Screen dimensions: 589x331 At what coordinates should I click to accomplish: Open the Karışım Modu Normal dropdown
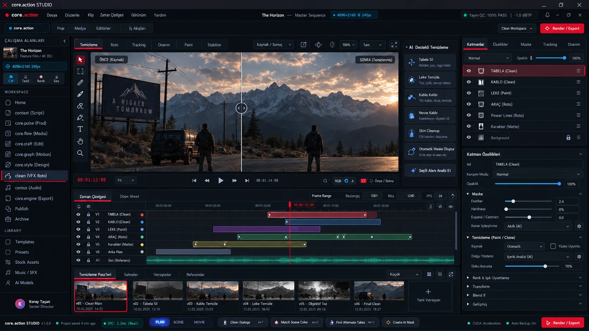pos(538,174)
